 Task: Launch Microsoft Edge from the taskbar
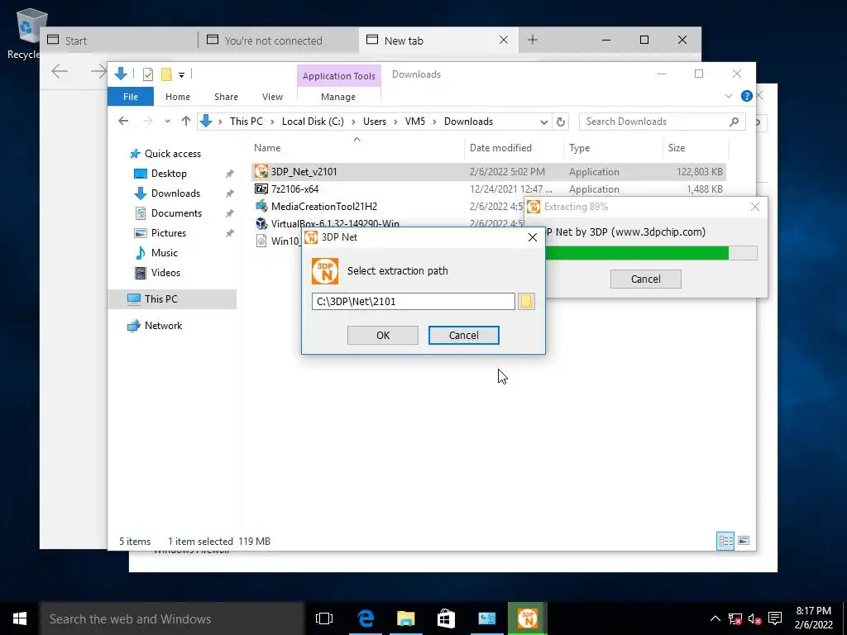[x=366, y=618]
